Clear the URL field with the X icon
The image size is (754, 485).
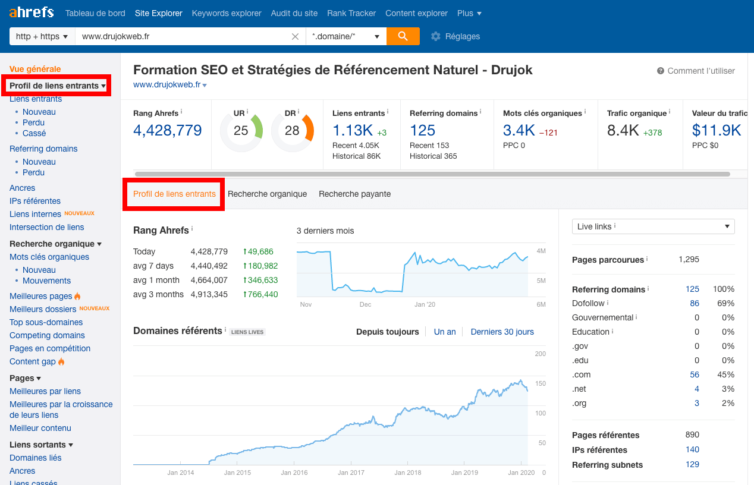[295, 36]
